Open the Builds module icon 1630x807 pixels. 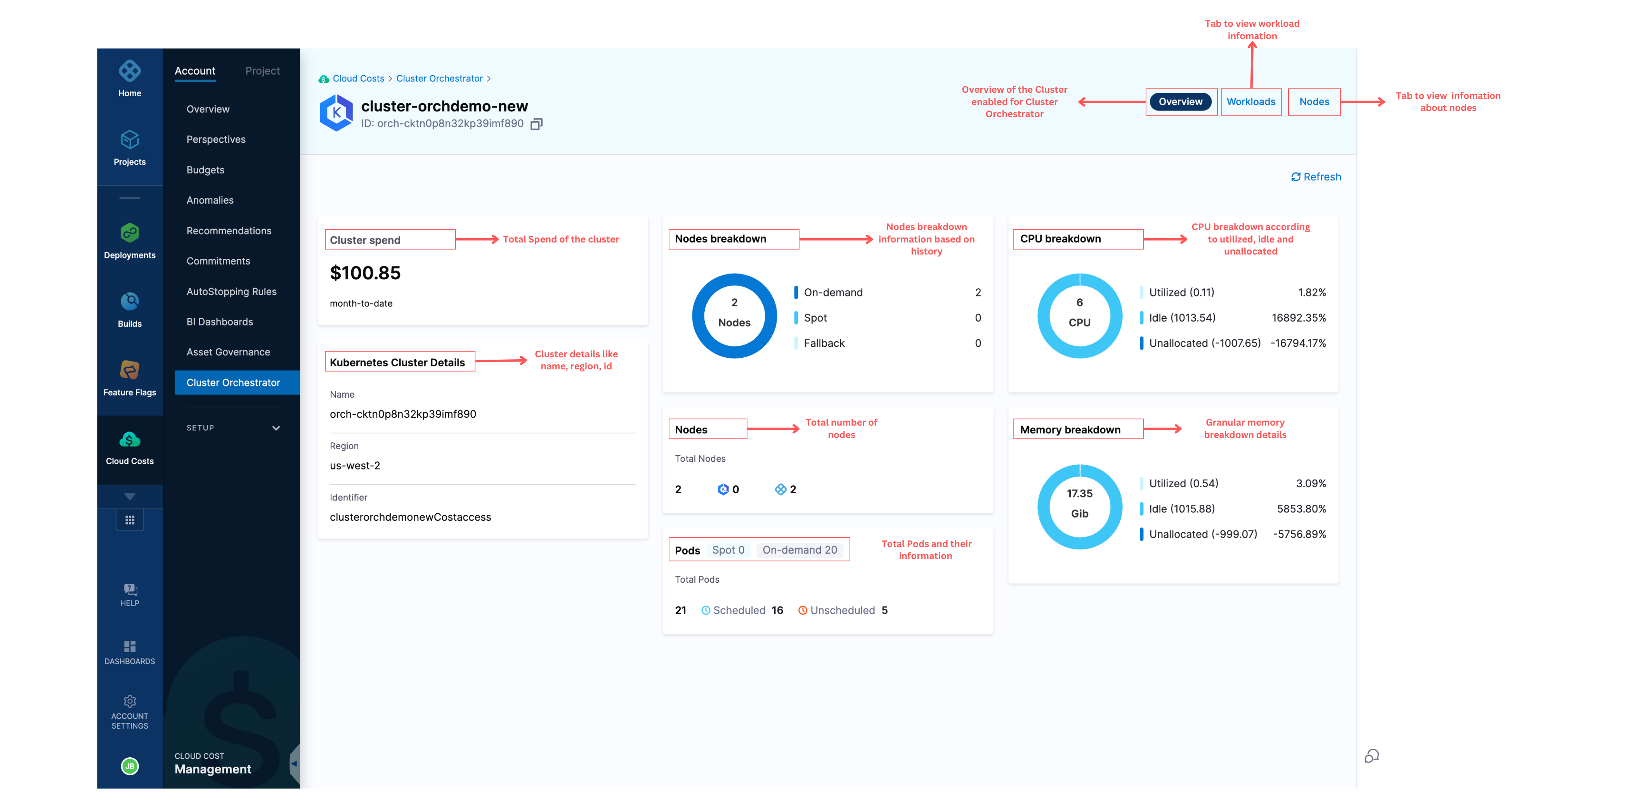point(130,302)
